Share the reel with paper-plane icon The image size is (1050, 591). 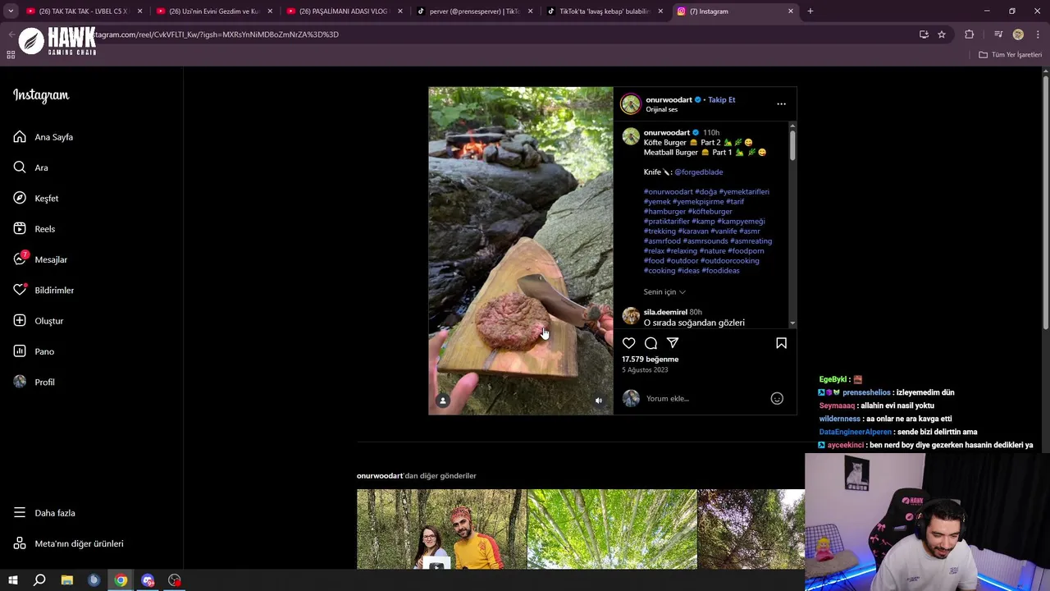[x=673, y=343]
